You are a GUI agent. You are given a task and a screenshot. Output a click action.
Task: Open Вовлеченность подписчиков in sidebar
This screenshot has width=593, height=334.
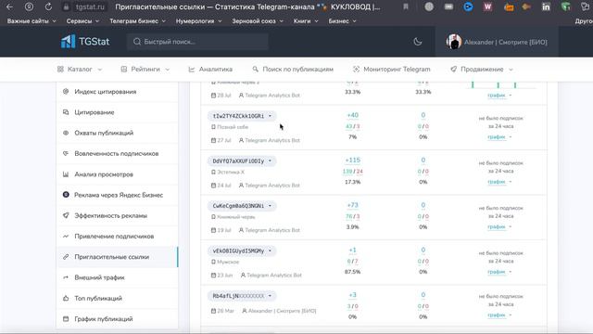[118, 154]
